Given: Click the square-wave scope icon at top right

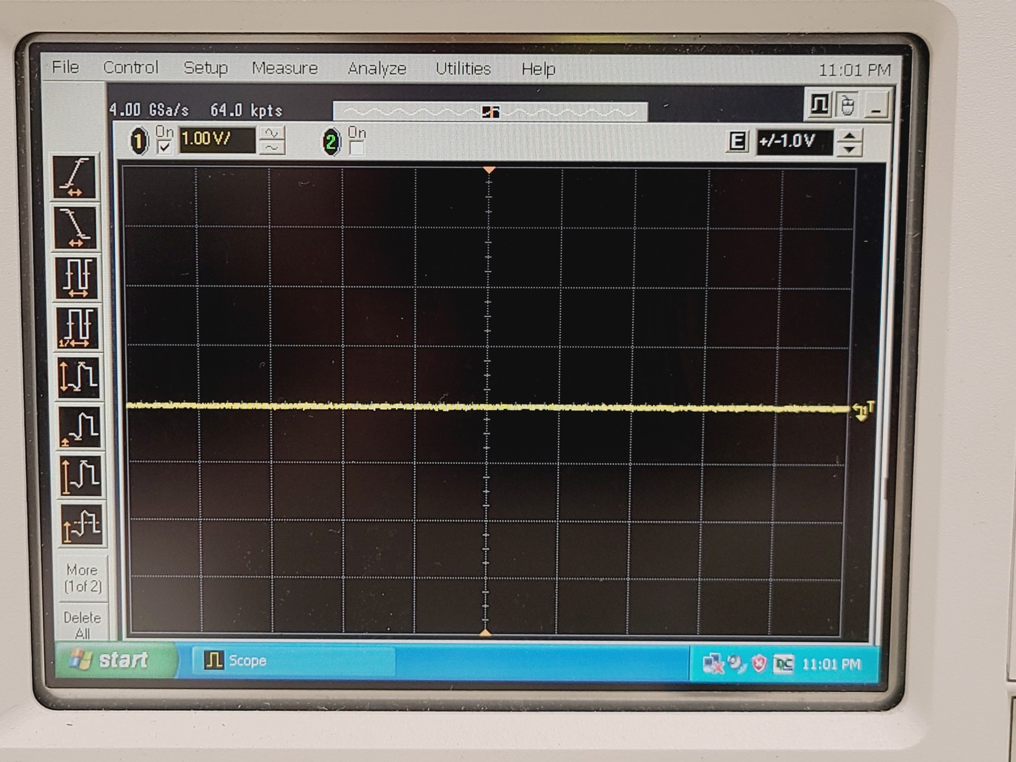Looking at the screenshot, I should 818,104.
